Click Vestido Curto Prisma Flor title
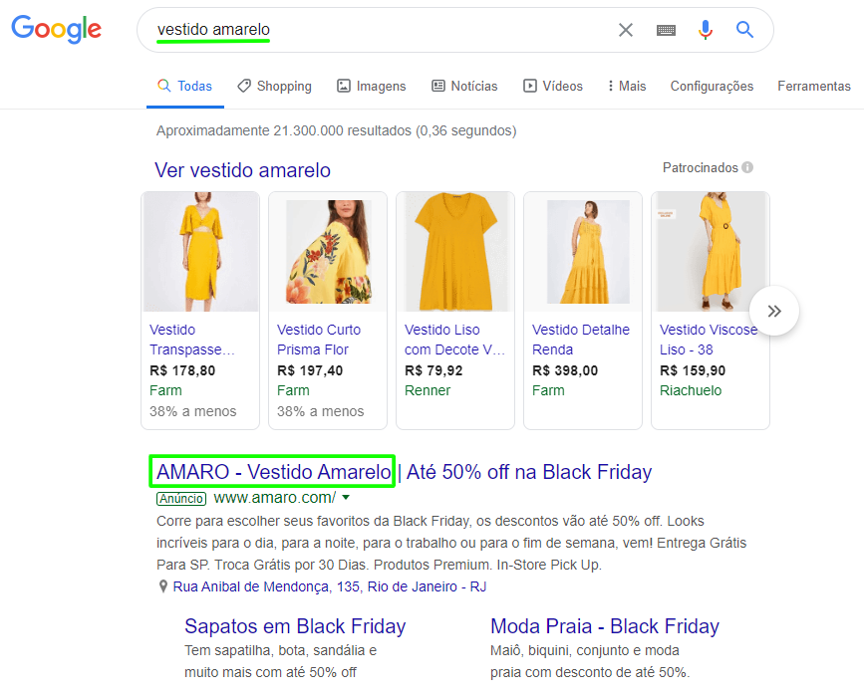Image resolution: width=864 pixels, height=697 pixels. tap(319, 340)
